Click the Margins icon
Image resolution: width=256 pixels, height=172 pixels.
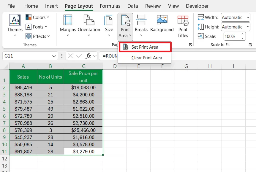tap(68, 20)
